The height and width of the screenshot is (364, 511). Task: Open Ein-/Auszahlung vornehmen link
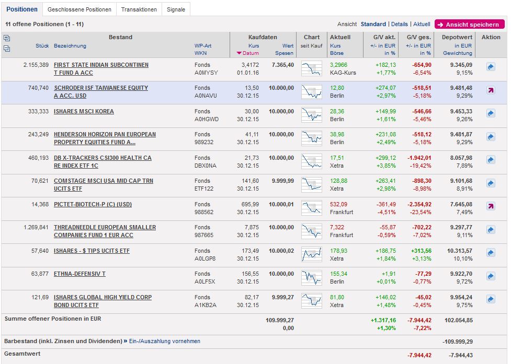(165, 341)
